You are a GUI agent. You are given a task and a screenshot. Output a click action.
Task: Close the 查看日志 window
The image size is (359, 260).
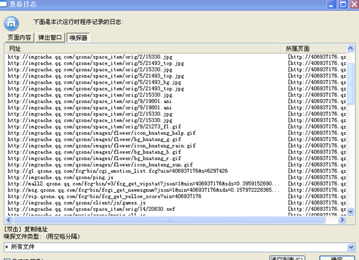pyautogui.click(x=354, y=4)
